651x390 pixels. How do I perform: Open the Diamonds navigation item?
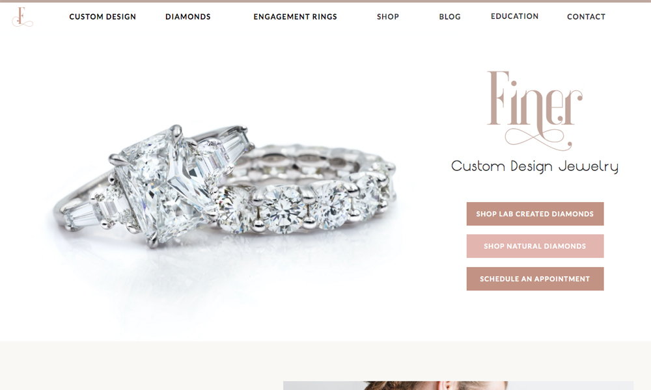(188, 17)
